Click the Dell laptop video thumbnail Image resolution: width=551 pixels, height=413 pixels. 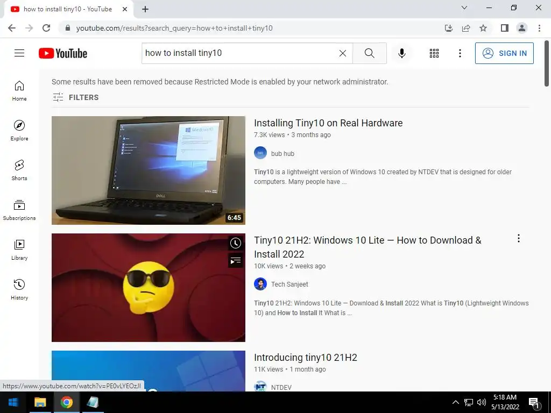(x=149, y=170)
